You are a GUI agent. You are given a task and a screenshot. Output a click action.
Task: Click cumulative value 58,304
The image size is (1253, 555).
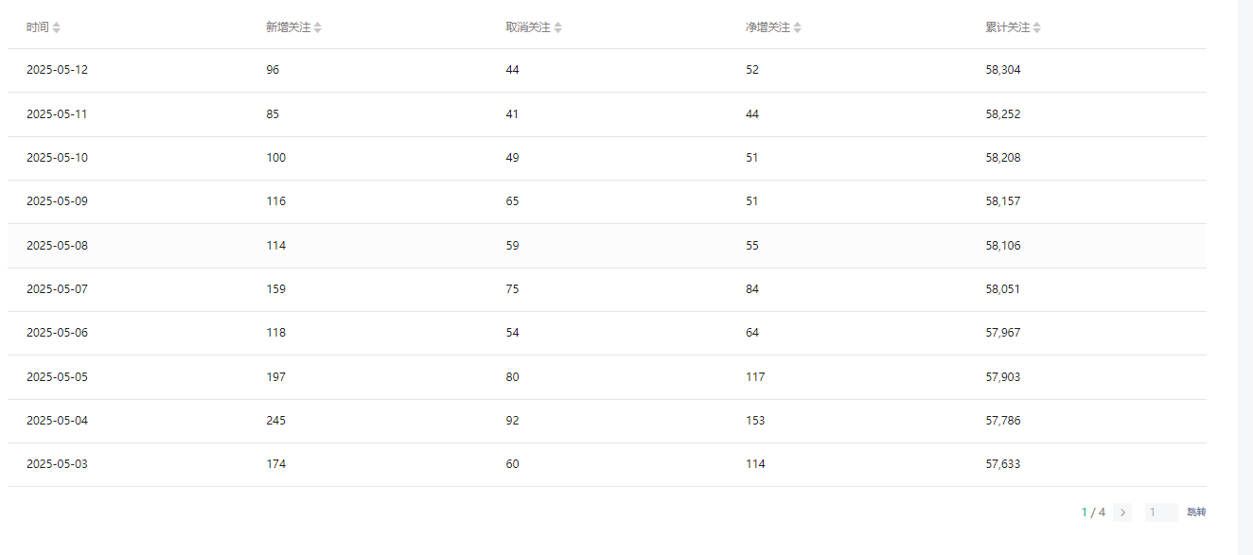[1003, 70]
